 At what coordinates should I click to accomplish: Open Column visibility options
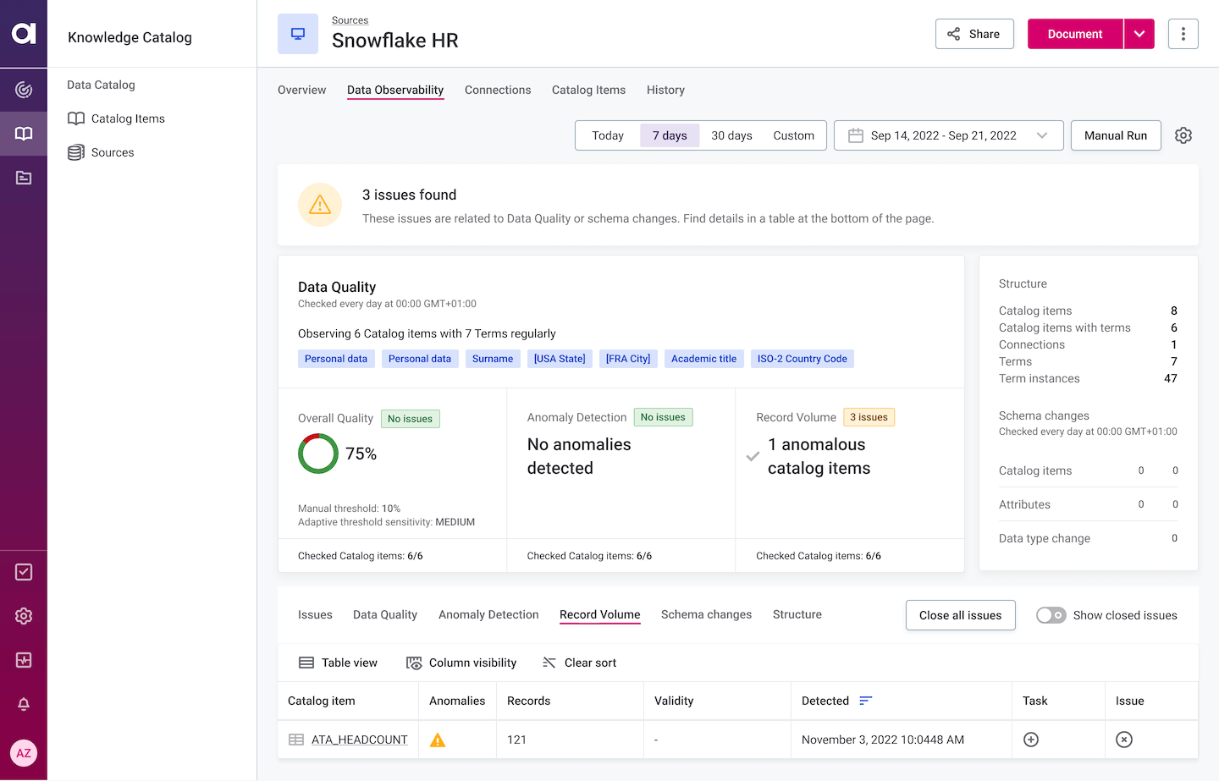point(461,663)
